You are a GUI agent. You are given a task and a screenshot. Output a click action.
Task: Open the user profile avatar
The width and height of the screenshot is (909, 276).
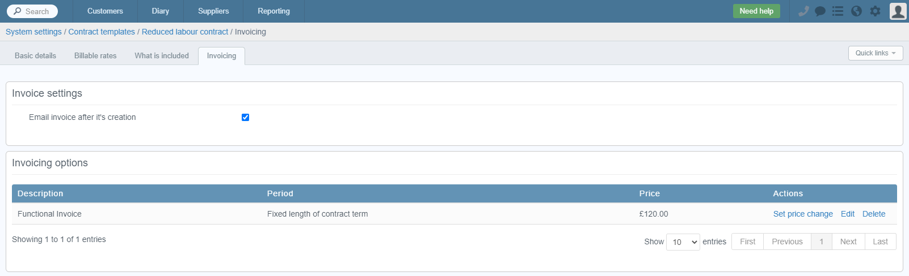(898, 11)
